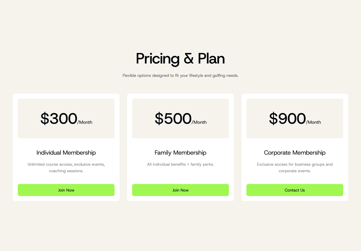Select the Individual Membership card
Screen dimensions: 361x251
pos(66,147)
